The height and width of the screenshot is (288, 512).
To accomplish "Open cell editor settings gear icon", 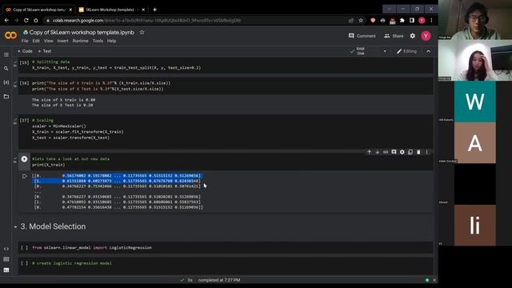I will pos(402,152).
